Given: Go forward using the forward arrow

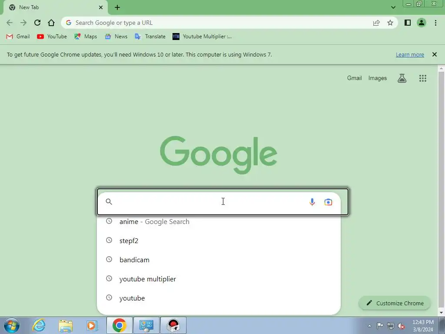Looking at the screenshot, I should tap(23, 23).
